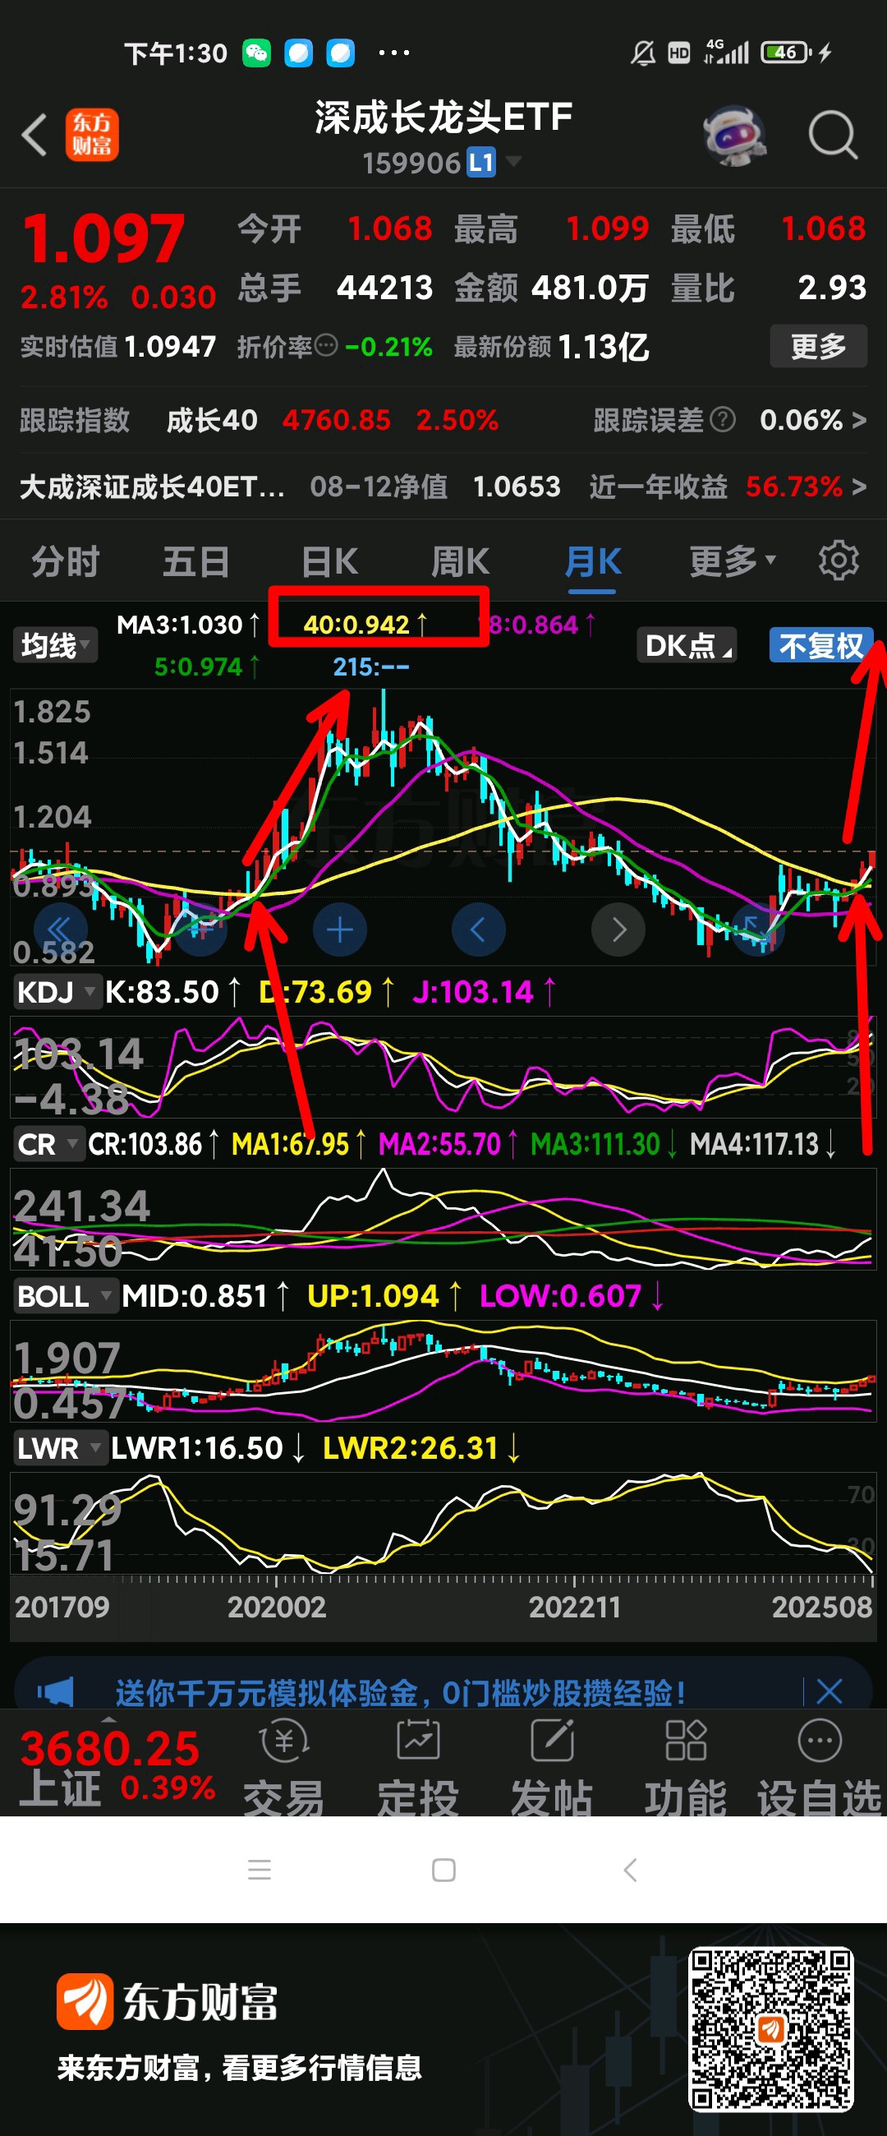Toggle 不复权 adjustment button

(821, 645)
